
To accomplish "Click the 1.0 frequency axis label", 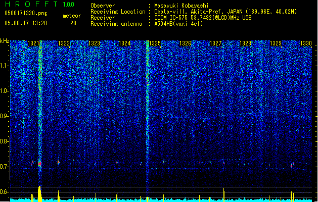I will pos(4,91).
